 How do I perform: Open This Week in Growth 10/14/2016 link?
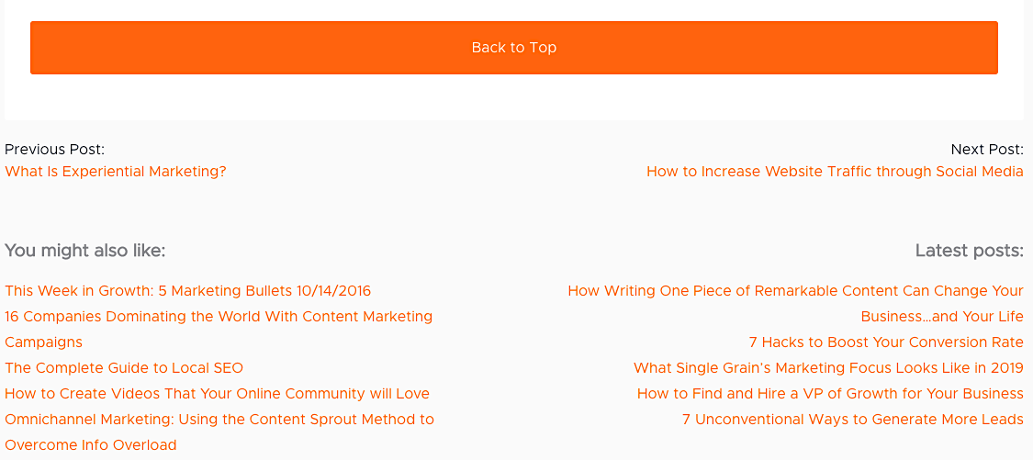click(x=187, y=291)
